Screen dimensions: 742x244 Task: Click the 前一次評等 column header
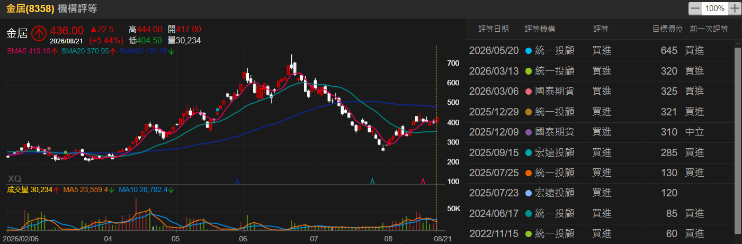tap(709, 29)
